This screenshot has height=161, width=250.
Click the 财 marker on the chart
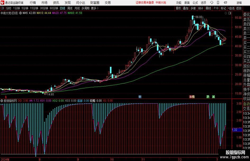pyautogui.click(x=140, y=97)
